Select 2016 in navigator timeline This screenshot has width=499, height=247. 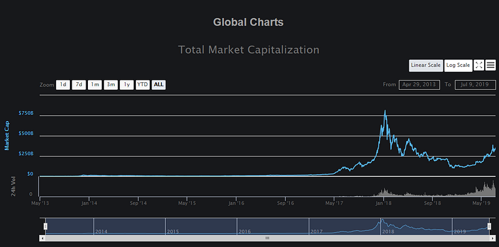245,231
